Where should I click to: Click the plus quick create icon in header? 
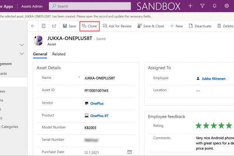190,6
